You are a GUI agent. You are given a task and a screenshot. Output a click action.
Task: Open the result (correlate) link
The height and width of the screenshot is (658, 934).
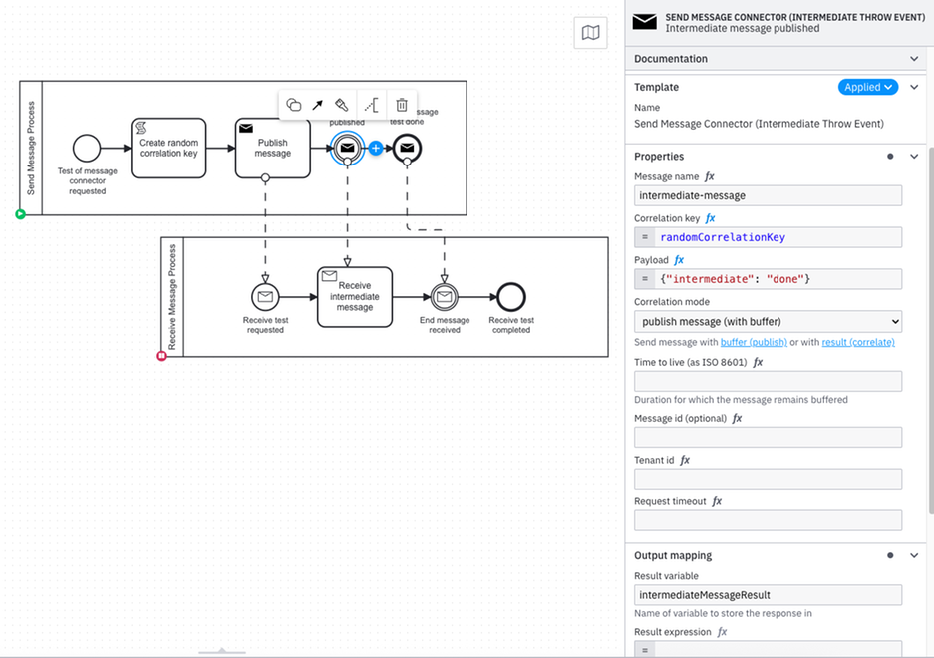[860, 341]
